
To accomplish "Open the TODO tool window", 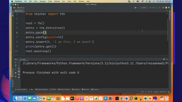I will [53, 90].
